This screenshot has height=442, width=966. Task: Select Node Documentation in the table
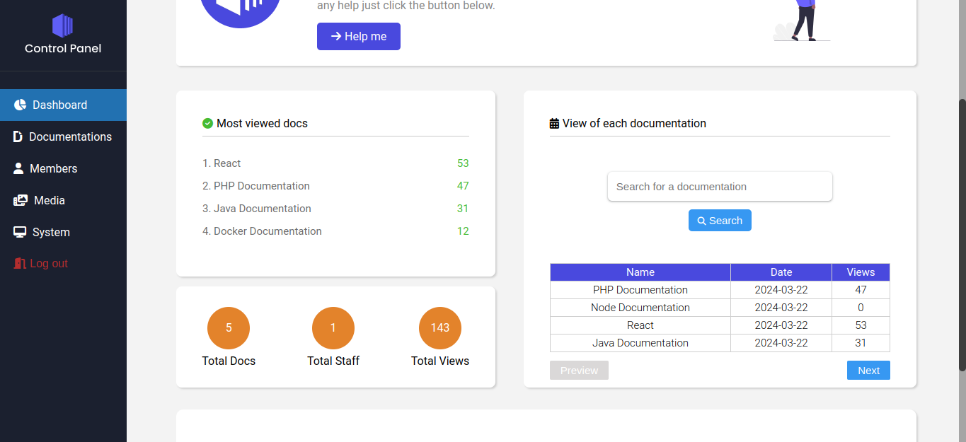640,308
